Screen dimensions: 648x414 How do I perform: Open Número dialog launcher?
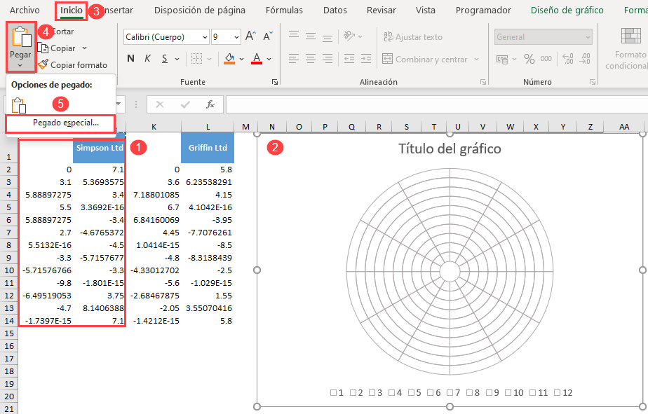(592, 82)
